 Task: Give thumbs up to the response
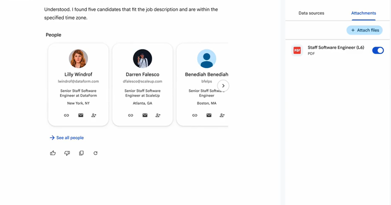tap(53, 153)
